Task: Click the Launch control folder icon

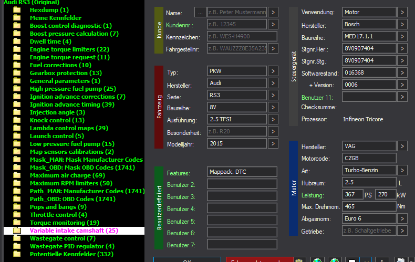Action: click(x=17, y=136)
